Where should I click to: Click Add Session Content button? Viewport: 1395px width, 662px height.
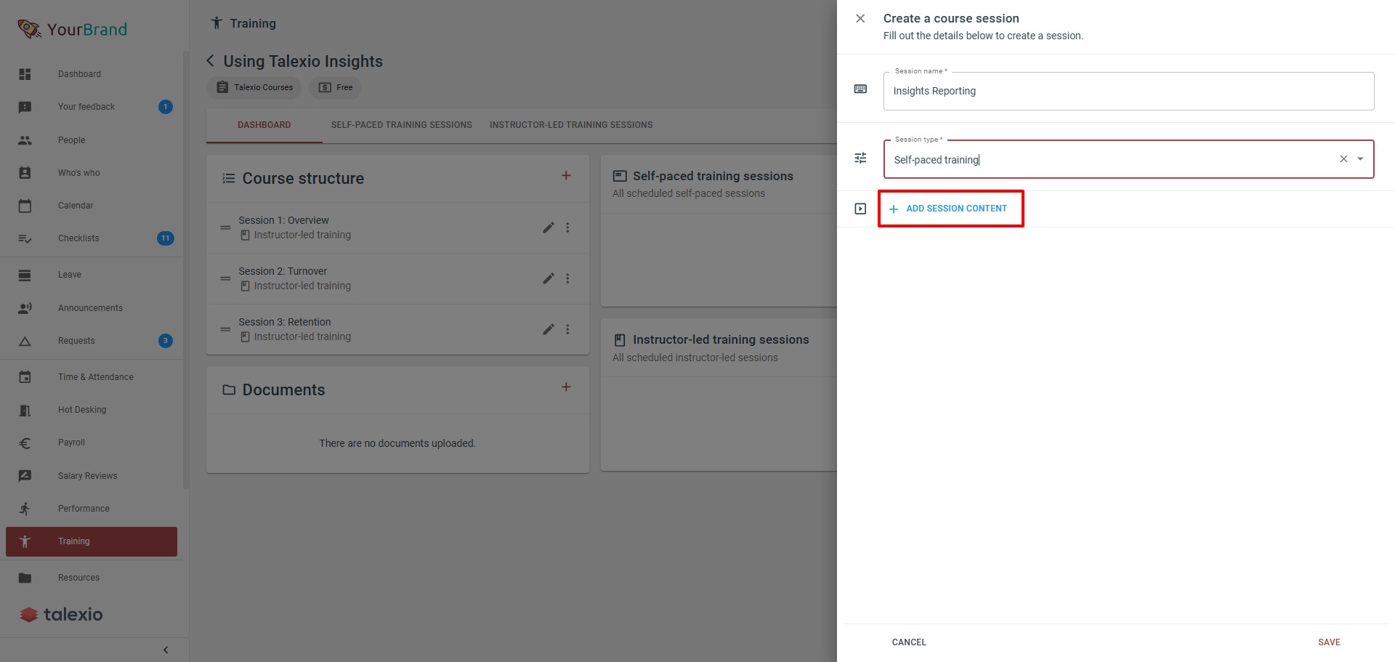[x=948, y=209]
